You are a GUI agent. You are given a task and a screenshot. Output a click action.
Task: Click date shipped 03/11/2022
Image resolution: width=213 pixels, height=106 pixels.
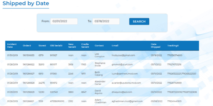pos(156,65)
